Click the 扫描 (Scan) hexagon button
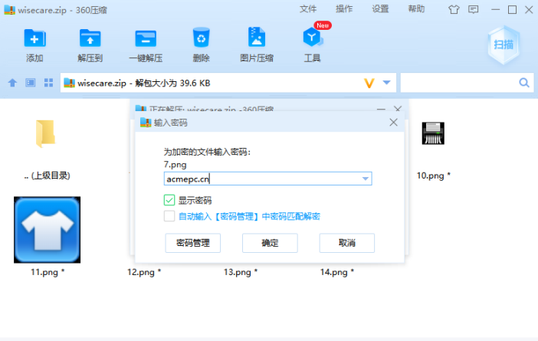 pyautogui.click(x=504, y=45)
